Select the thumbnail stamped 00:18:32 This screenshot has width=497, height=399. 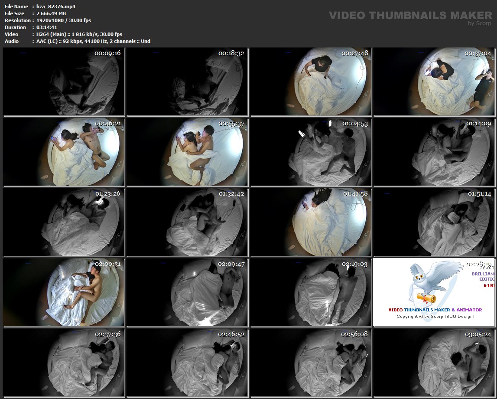pos(187,82)
